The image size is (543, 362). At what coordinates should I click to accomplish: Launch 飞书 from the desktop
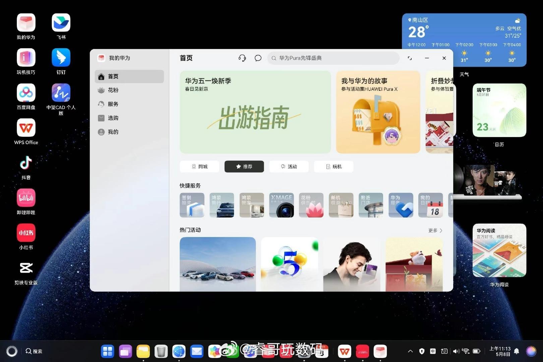tap(61, 26)
